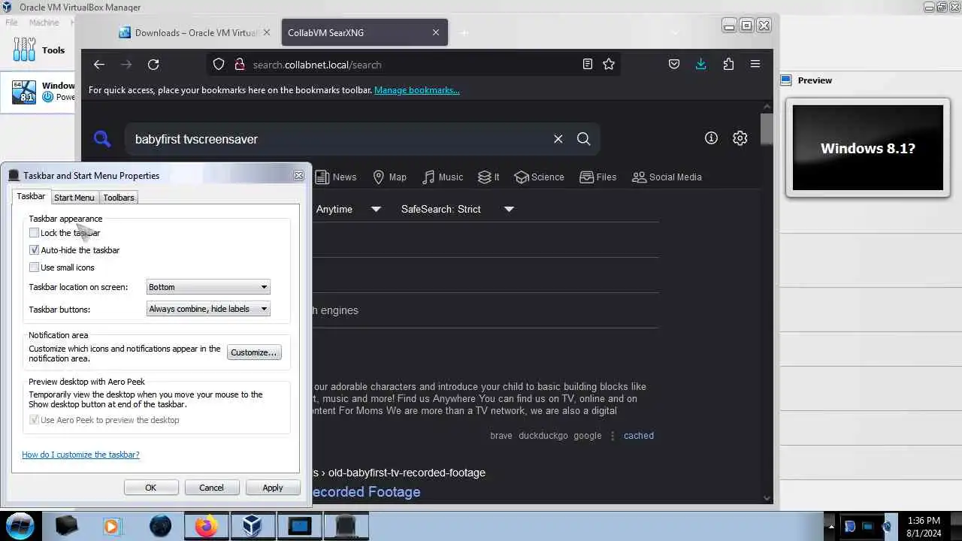Click the SearXNG magnifier logo
Image resolution: width=962 pixels, height=541 pixels.
tap(102, 138)
